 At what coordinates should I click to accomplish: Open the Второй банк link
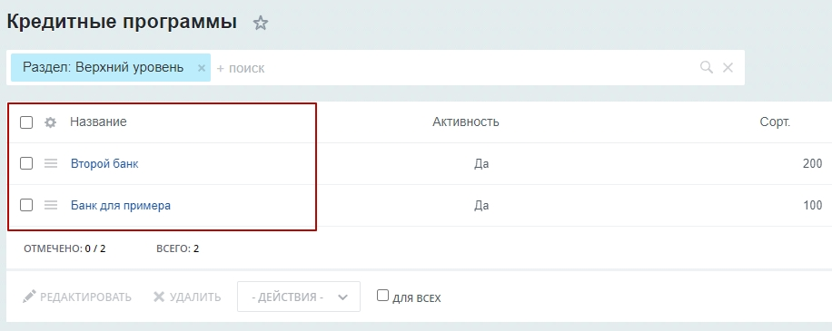(x=104, y=163)
